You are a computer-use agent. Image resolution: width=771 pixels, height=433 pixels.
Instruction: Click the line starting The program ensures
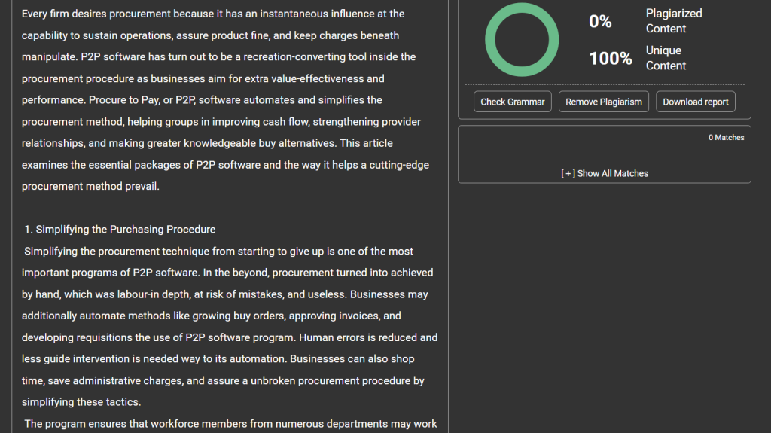230,424
